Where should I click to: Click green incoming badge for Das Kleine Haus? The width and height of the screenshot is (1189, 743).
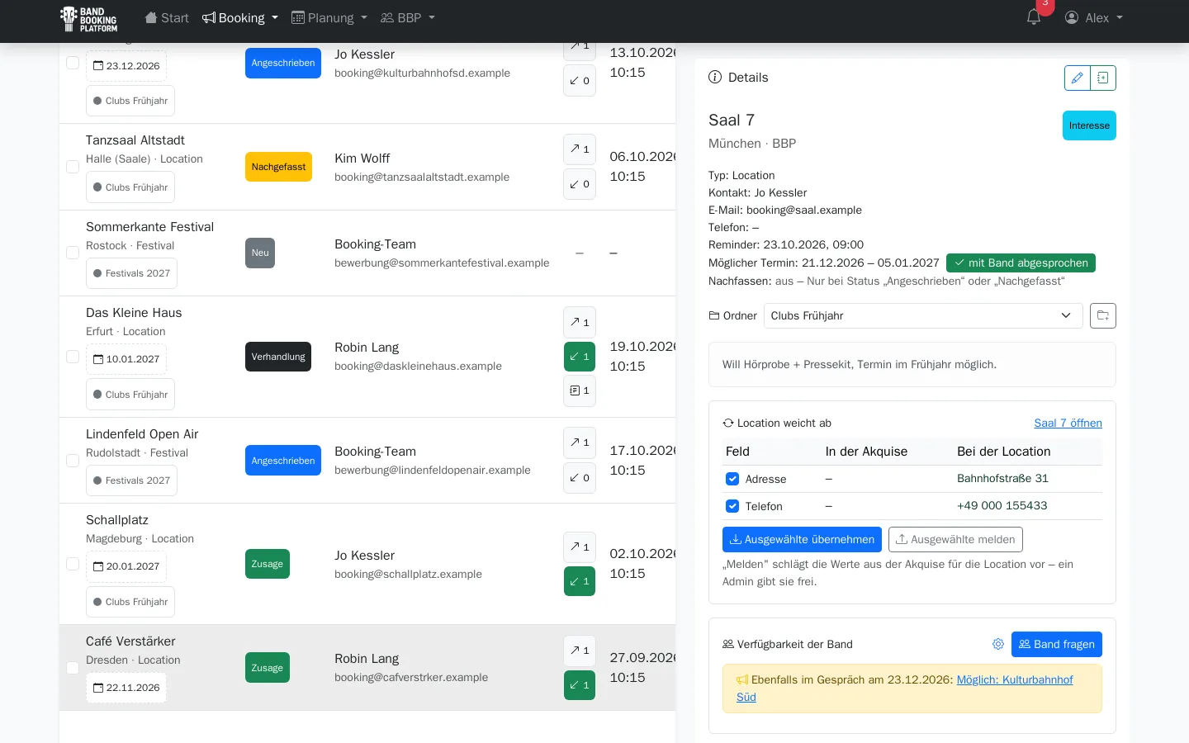click(x=580, y=357)
